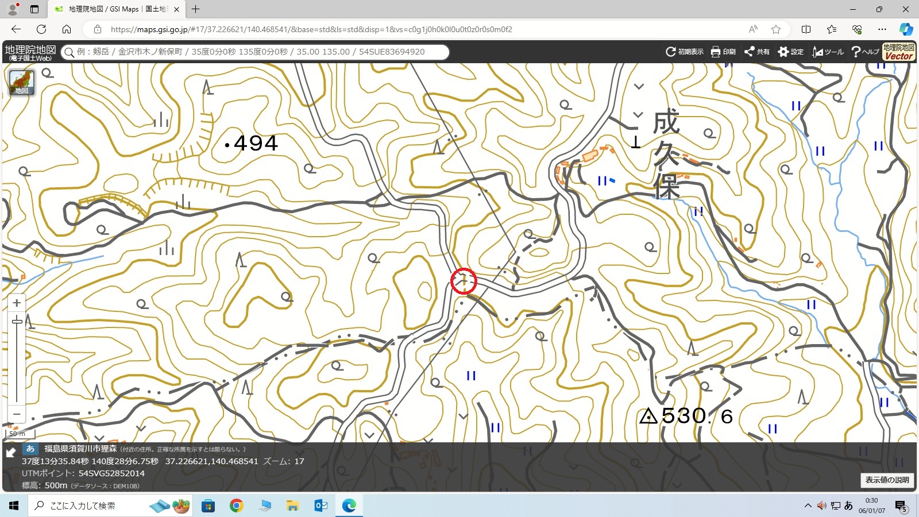The width and height of the screenshot is (919, 517).
Task: Collapse the bottom info panel with arrow
Action: tap(10, 453)
